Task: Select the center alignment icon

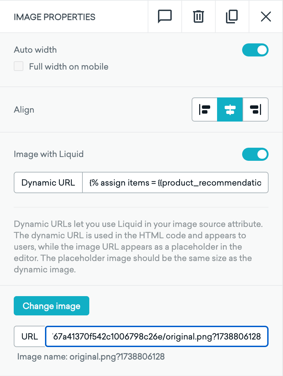Action: tap(230, 110)
